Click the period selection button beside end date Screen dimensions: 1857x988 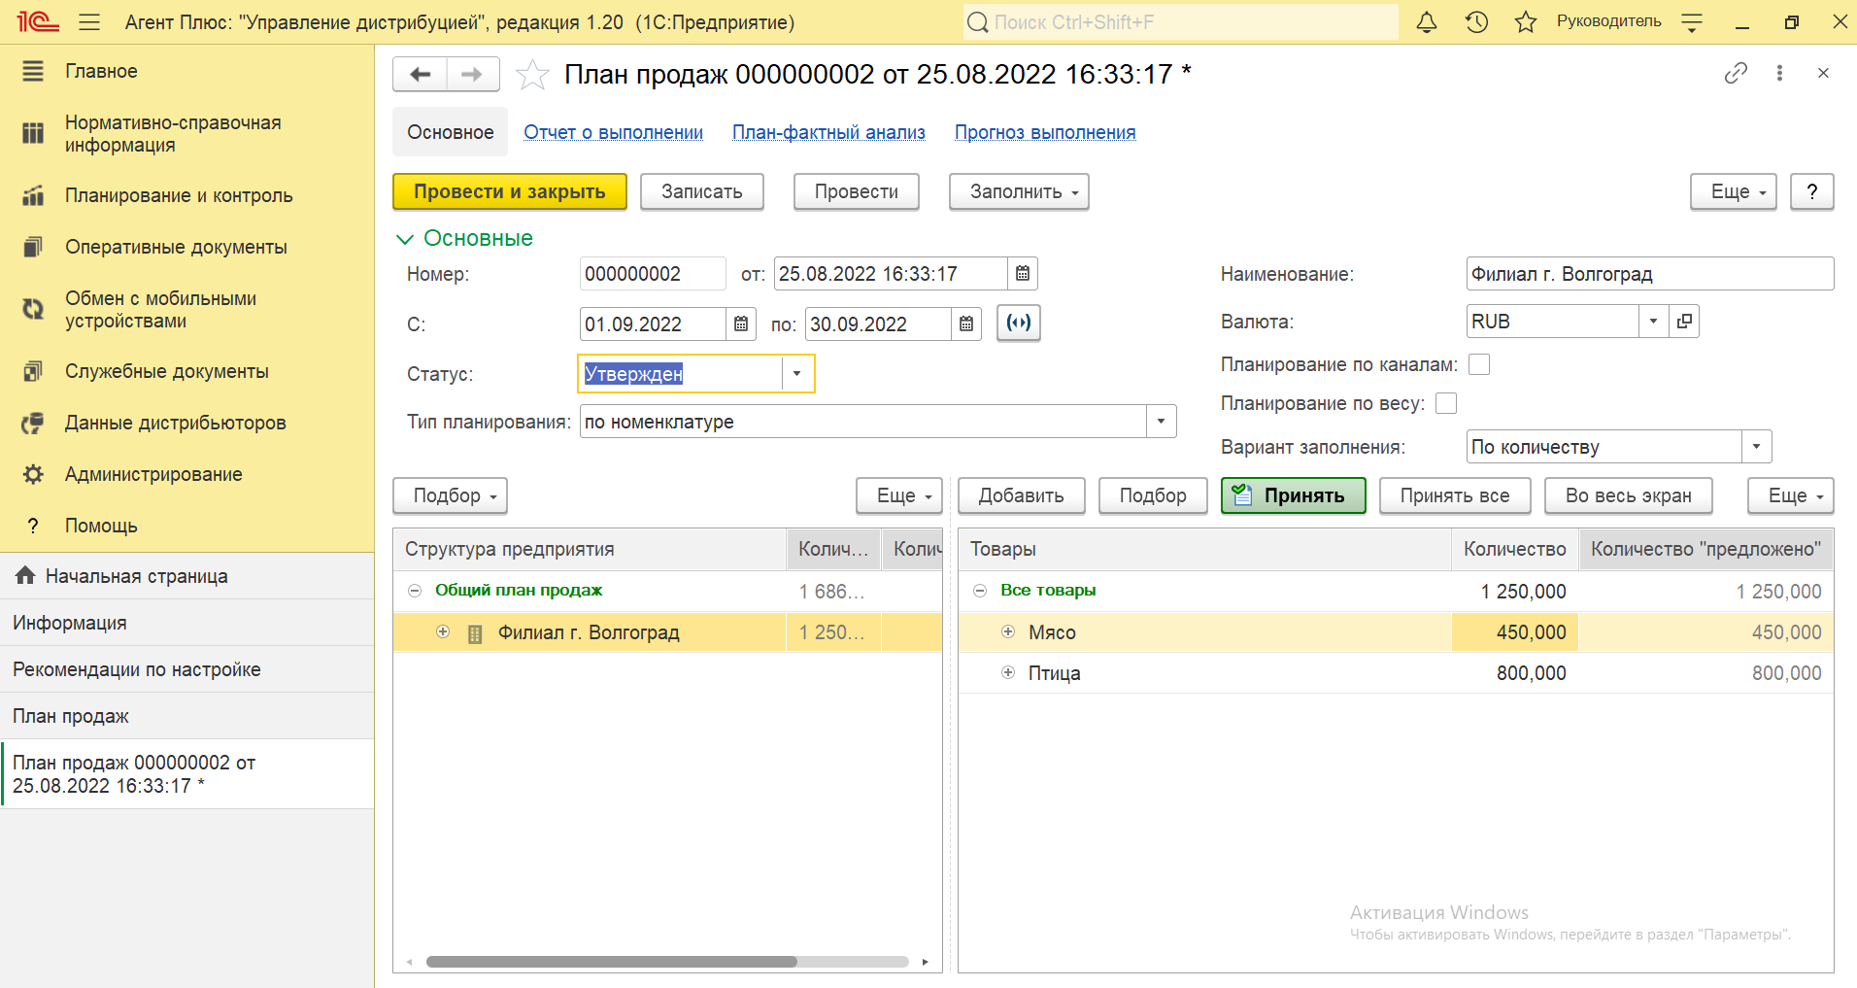tap(1019, 324)
